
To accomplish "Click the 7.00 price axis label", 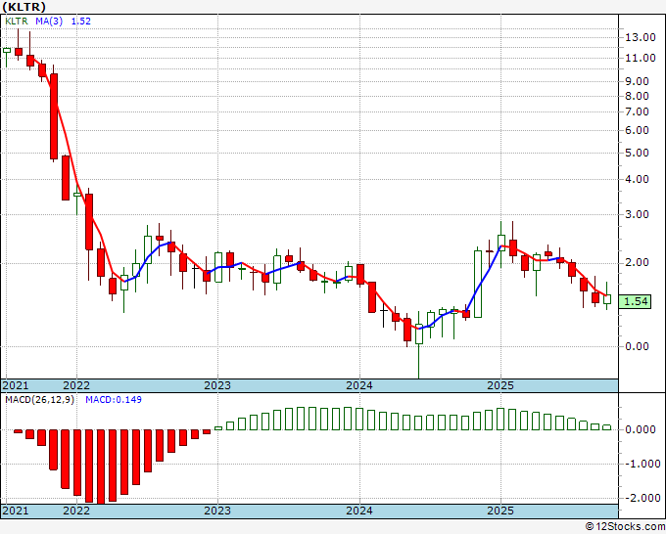I will [x=638, y=111].
